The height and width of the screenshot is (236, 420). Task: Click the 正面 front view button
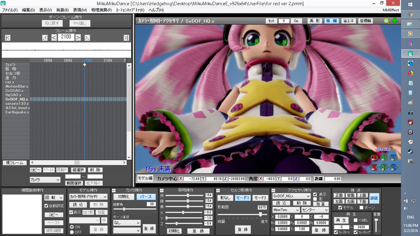point(339,195)
